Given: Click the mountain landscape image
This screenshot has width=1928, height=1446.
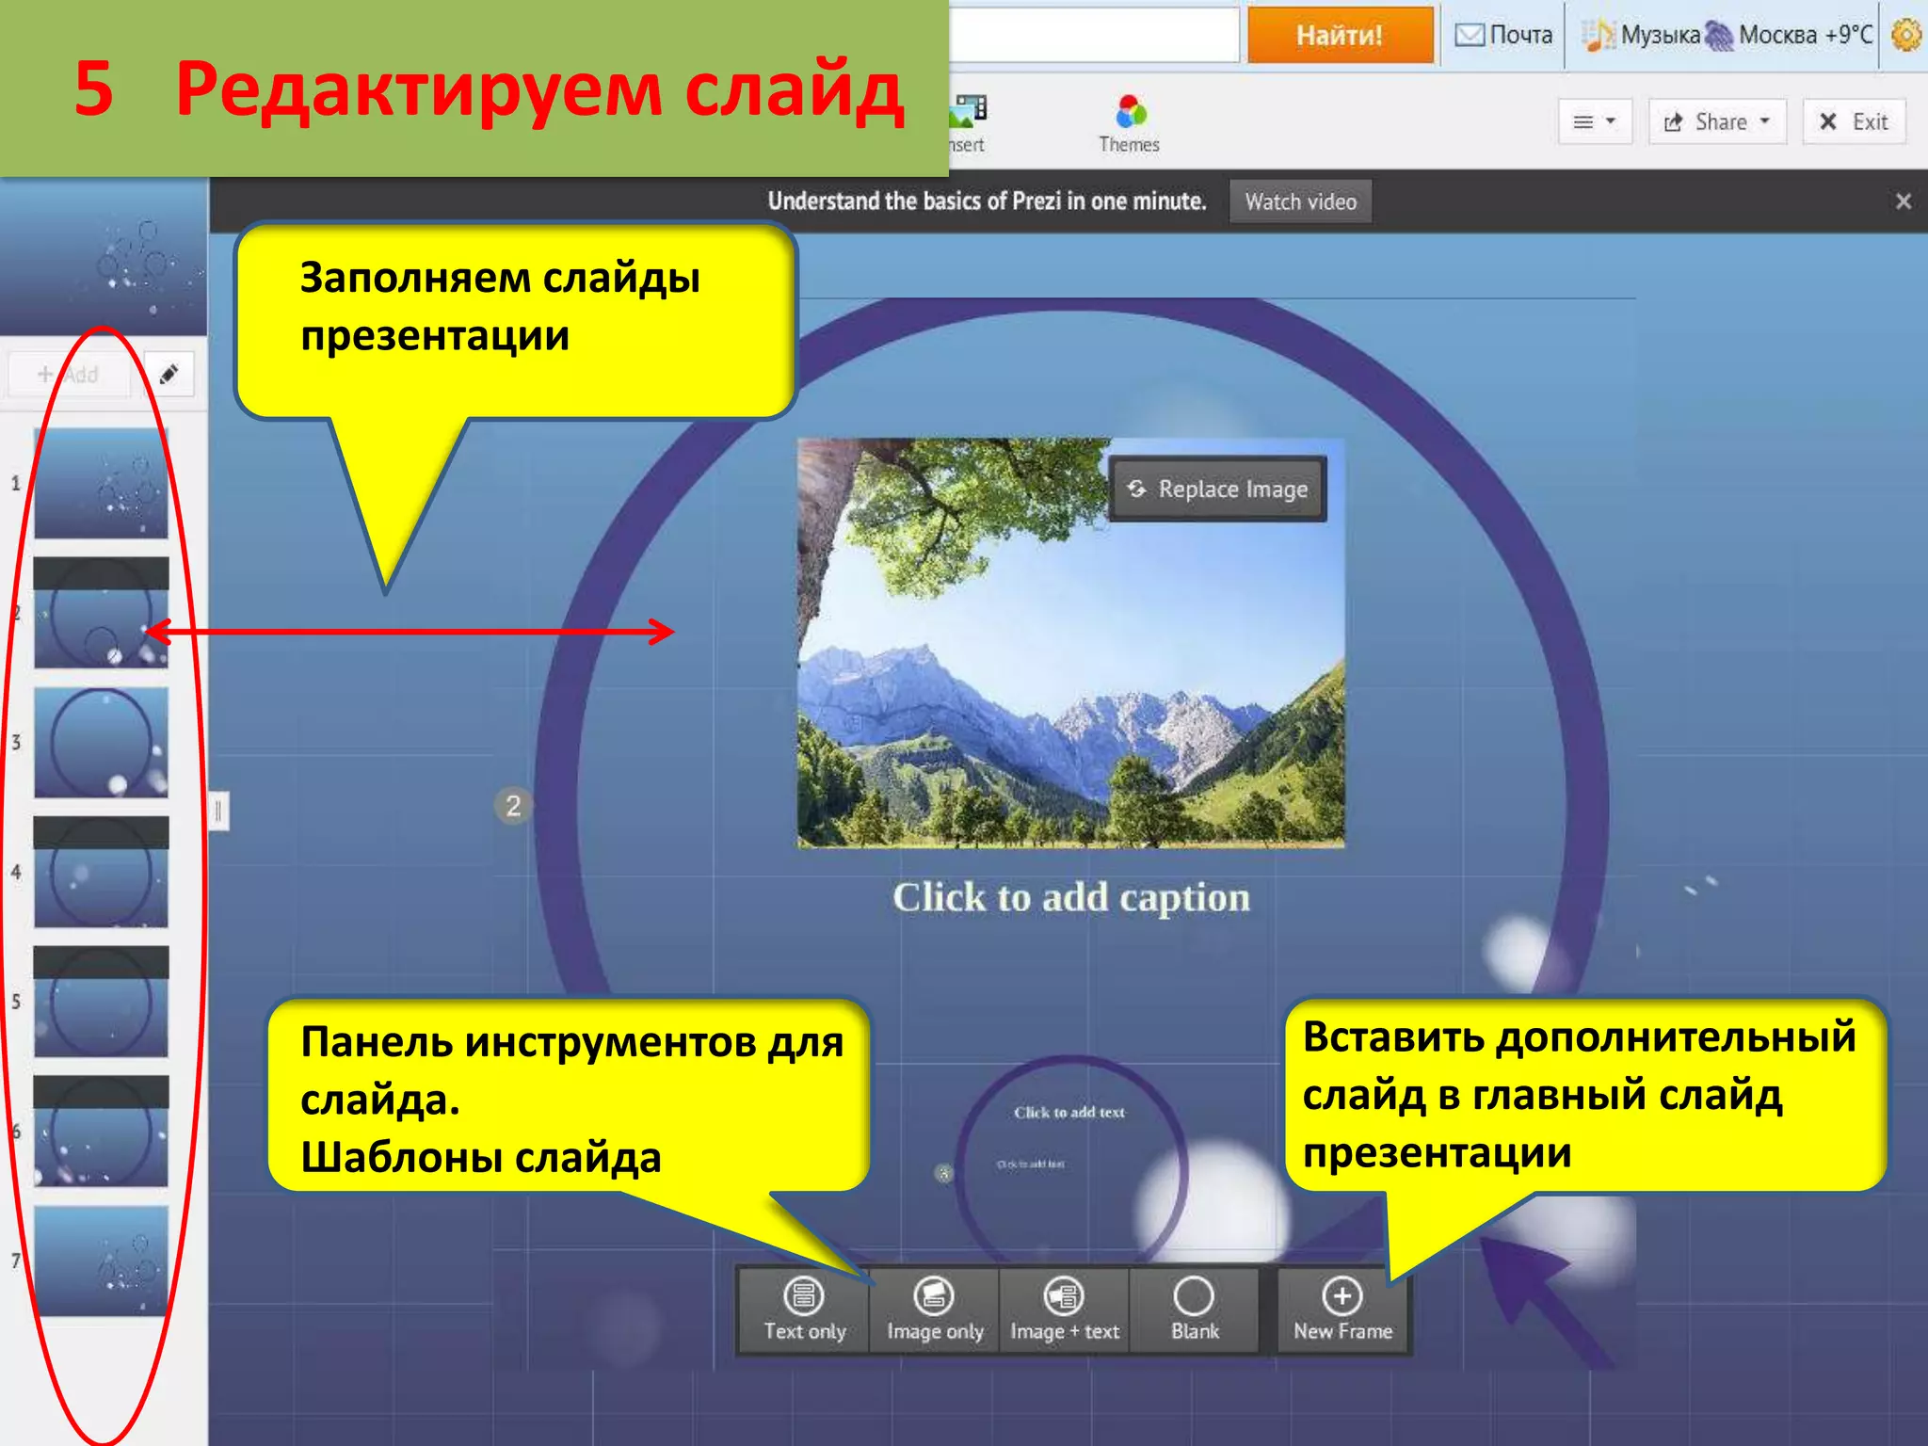Looking at the screenshot, I should (x=1071, y=643).
